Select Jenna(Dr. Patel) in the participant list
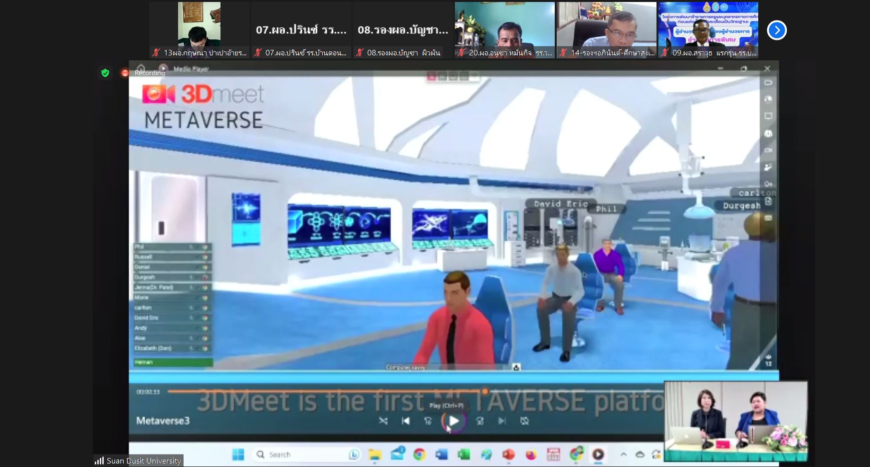This screenshot has height=467, width=870. (173, 287)
